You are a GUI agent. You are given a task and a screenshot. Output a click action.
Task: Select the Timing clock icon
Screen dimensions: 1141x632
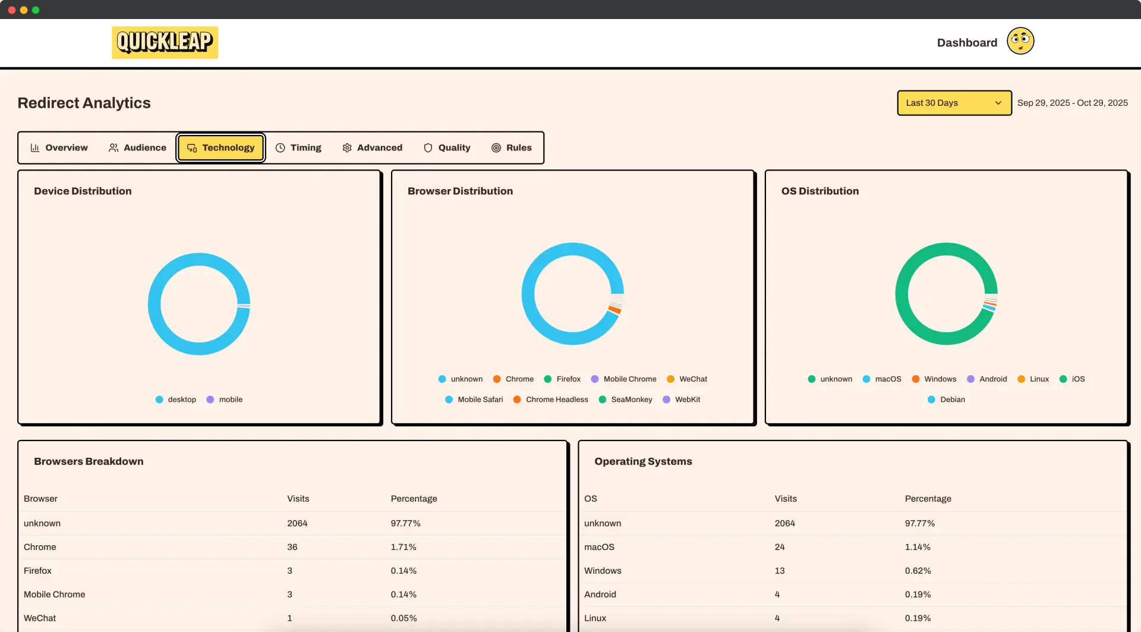(x=280, y=147)
